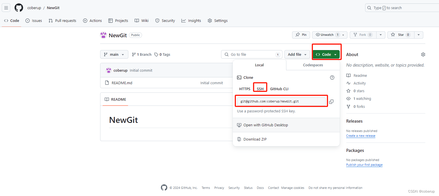Screen dimensions: 439x196
Task: Click the Go to file search field
Action: 252,54
